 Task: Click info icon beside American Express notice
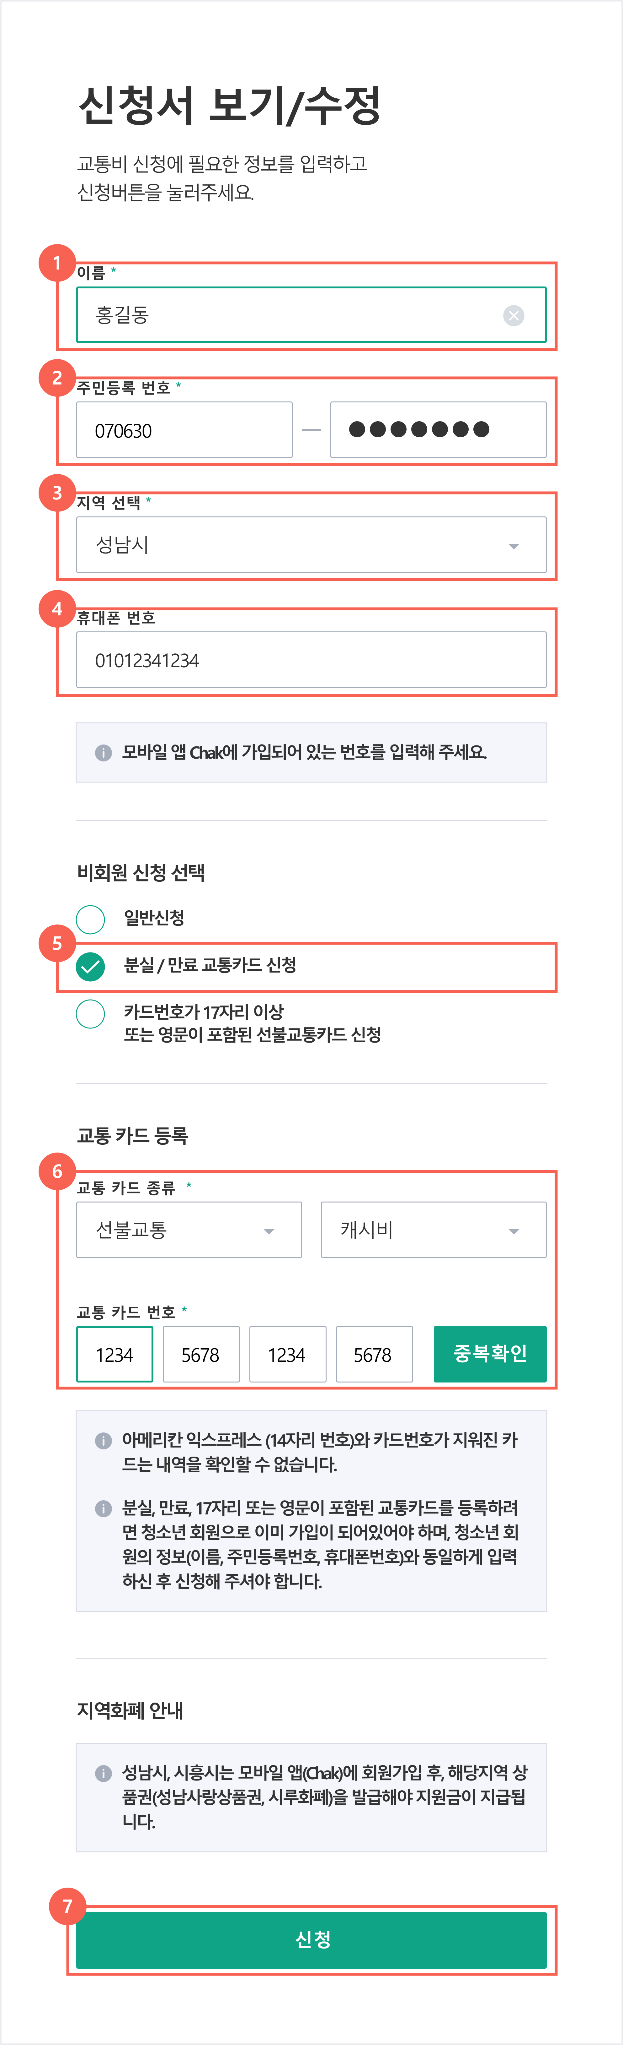tap(103, 1440)
